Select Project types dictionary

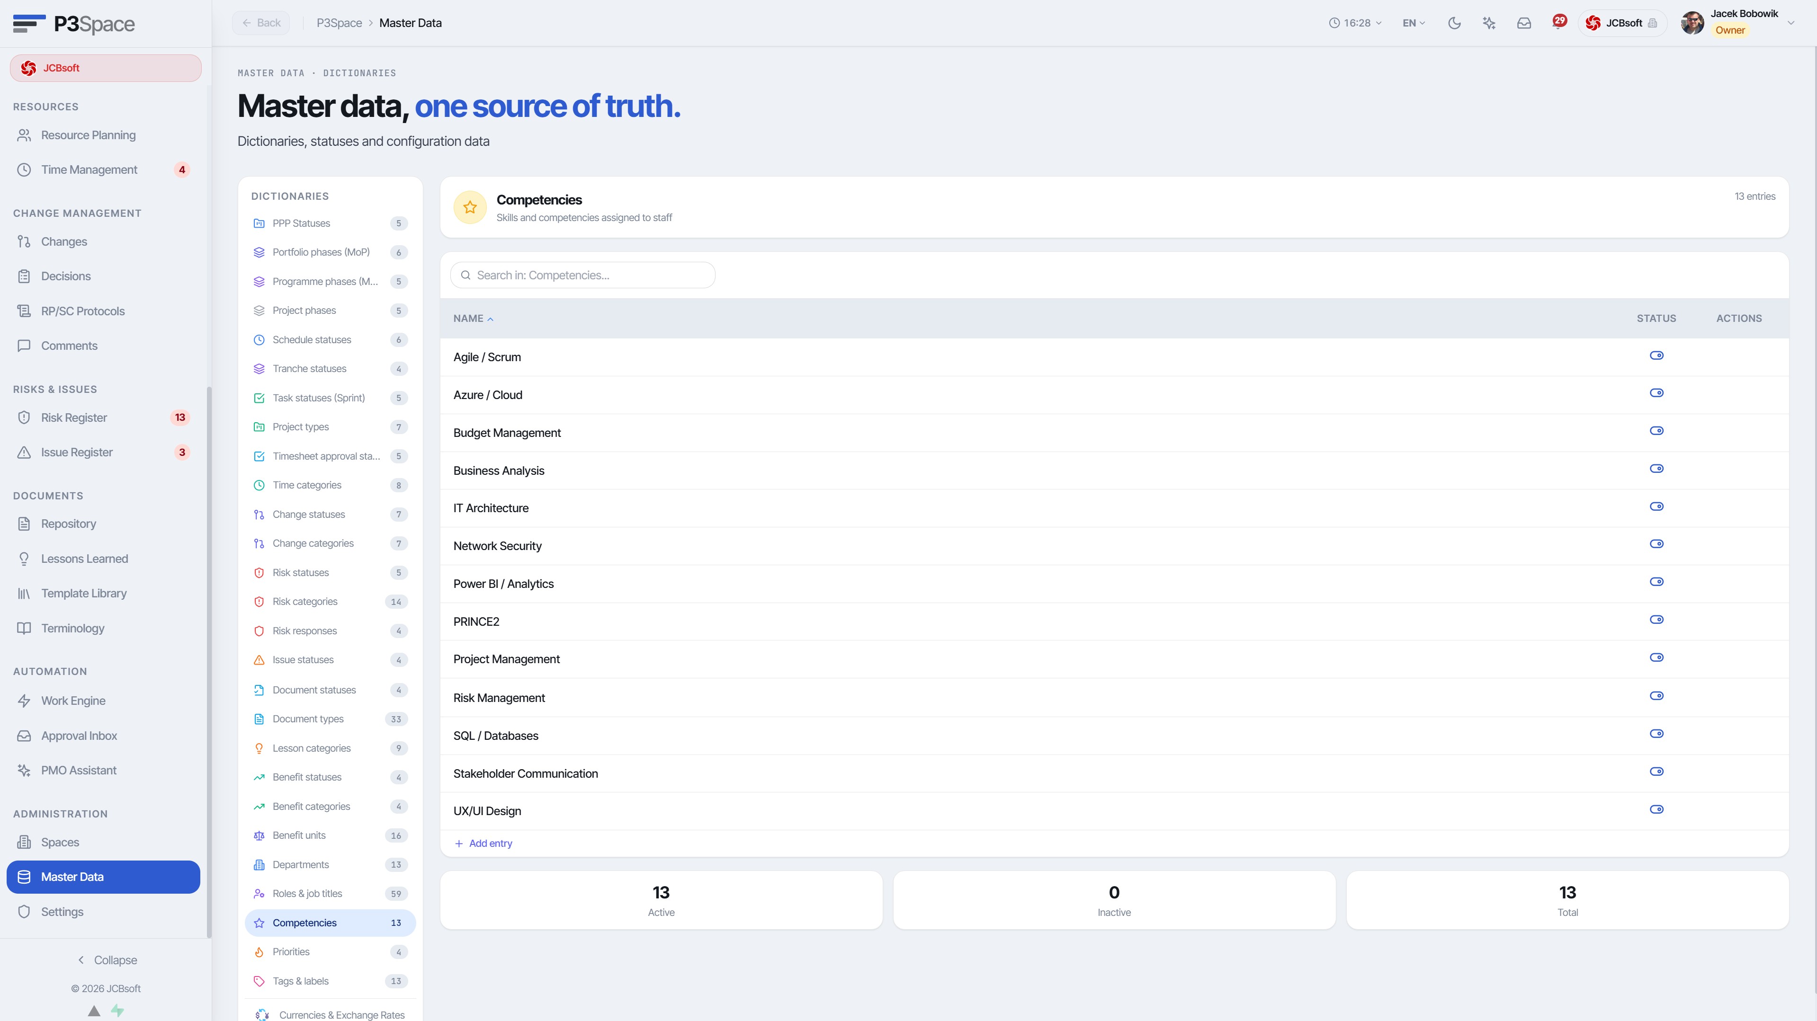tap(330, 426)
